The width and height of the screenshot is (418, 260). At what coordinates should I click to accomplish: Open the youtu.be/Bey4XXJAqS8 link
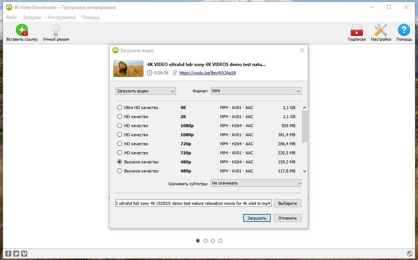tap(207, 73)
